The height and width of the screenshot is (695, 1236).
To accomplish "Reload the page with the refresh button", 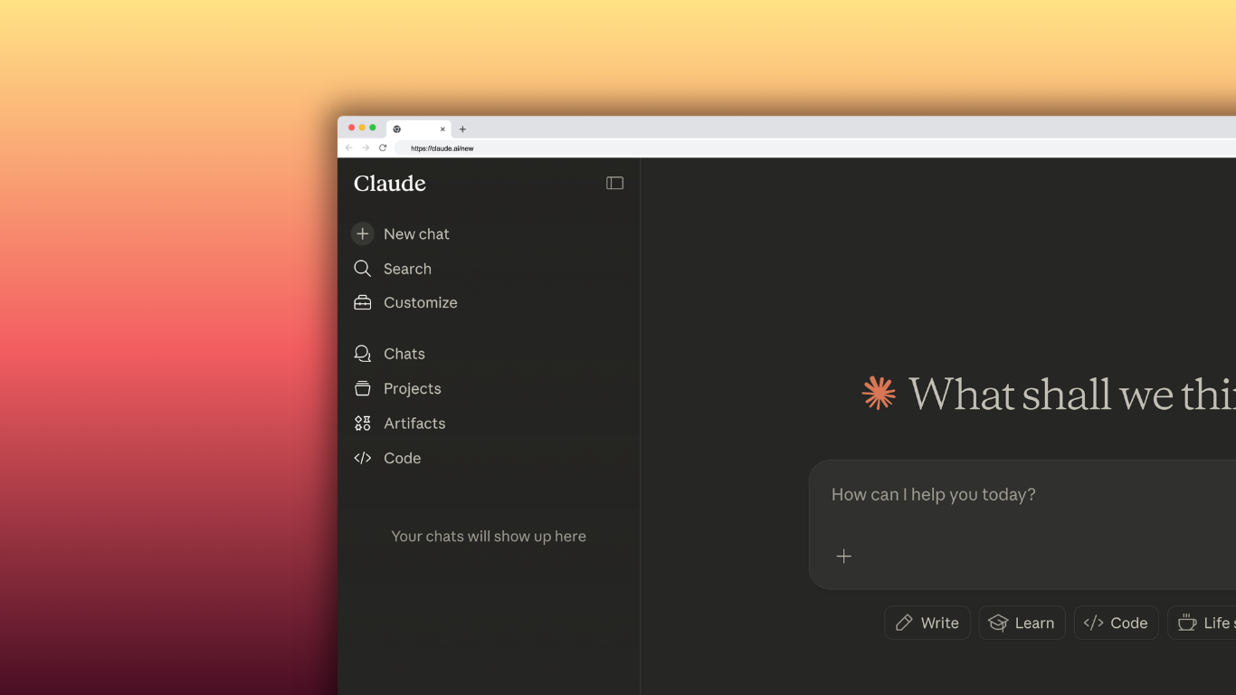I will 383,148.
